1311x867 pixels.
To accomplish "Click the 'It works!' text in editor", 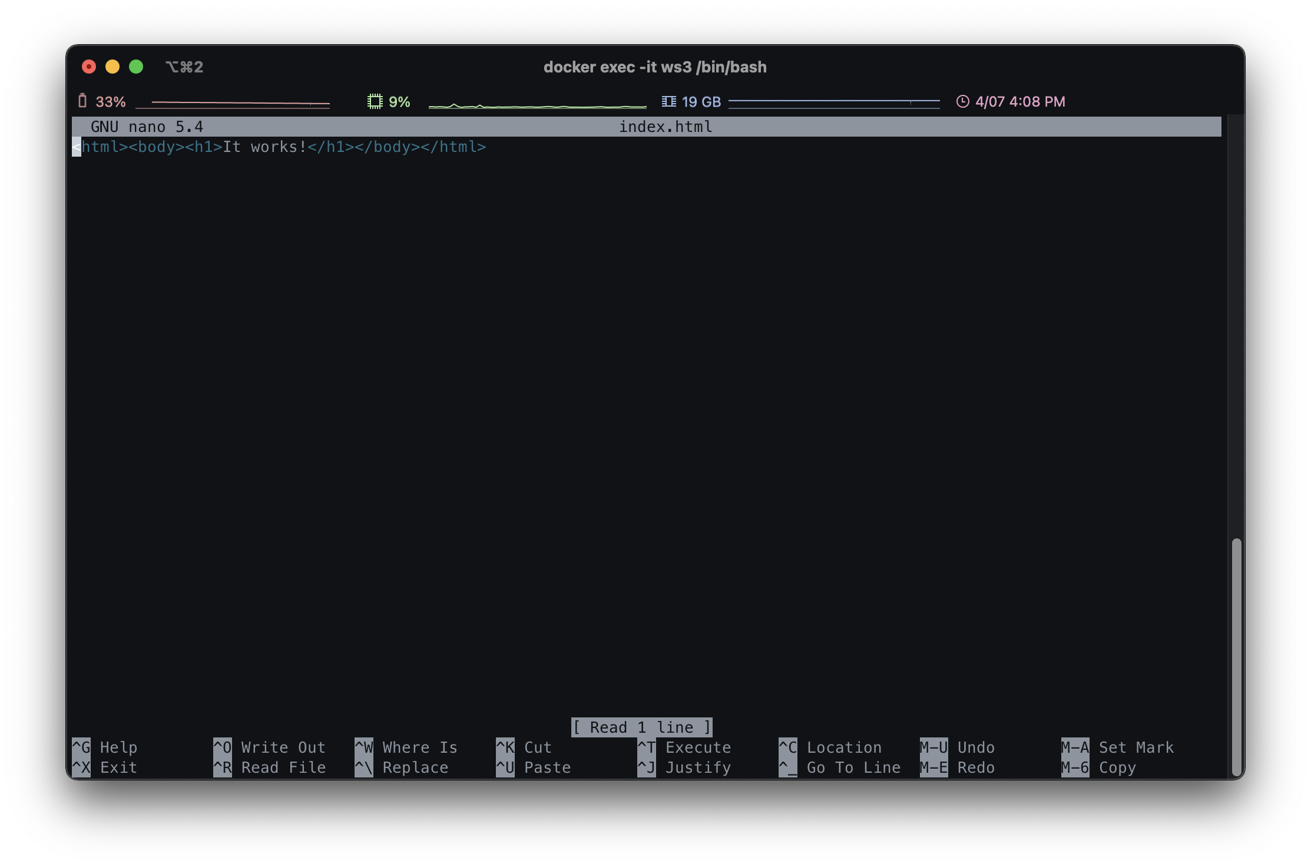I will pos(265,147).
